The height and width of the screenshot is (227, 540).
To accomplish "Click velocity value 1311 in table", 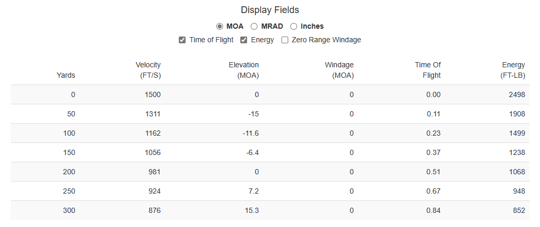I will [x=153, y=114].
